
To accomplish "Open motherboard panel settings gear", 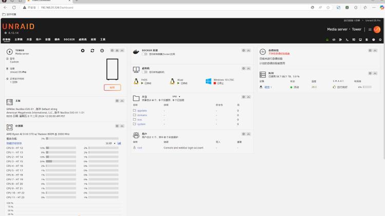I will coord(117,101).
